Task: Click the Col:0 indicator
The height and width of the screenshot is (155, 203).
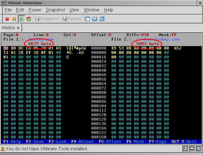Action: point(70,35)
